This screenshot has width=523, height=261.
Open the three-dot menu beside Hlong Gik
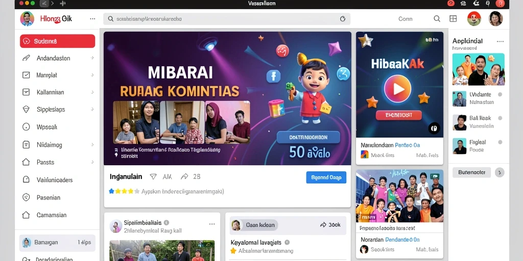pos(92,19)
